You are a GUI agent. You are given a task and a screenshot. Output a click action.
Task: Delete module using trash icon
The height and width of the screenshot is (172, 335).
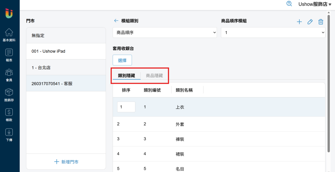(x=321, y=22)
